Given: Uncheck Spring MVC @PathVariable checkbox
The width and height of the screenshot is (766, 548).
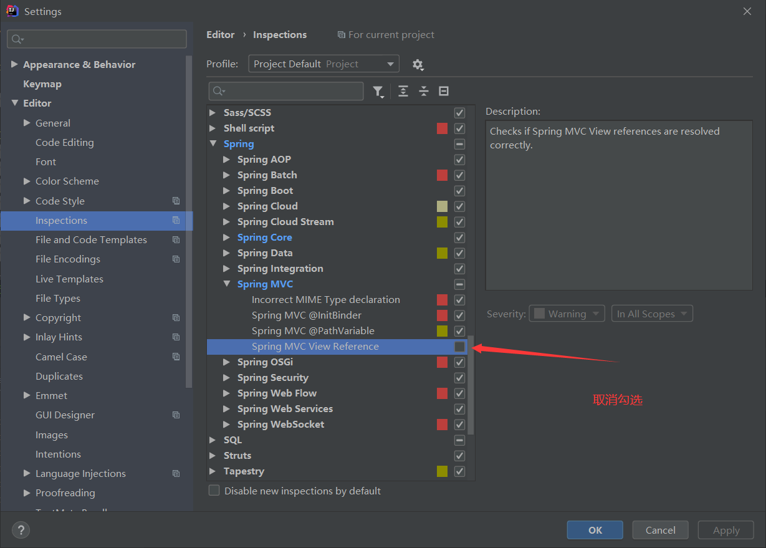Looking at the screenshot, I should tap(459, 331).
